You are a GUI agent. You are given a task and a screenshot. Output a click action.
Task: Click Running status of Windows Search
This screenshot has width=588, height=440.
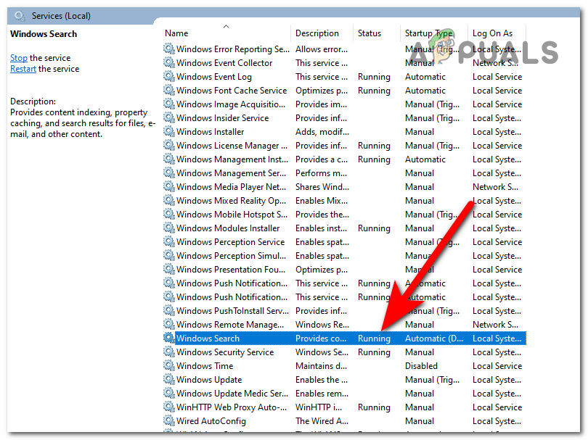[374, 339]
